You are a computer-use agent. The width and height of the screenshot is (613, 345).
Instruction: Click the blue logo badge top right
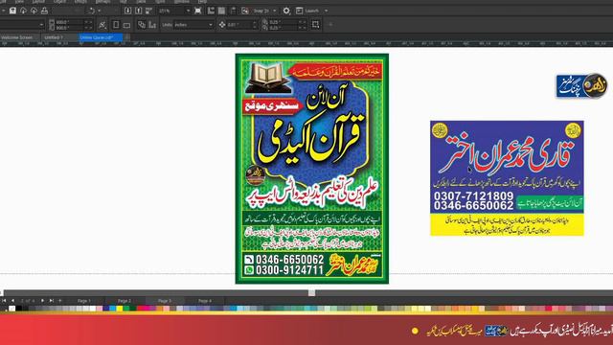[x=581, y=85]
